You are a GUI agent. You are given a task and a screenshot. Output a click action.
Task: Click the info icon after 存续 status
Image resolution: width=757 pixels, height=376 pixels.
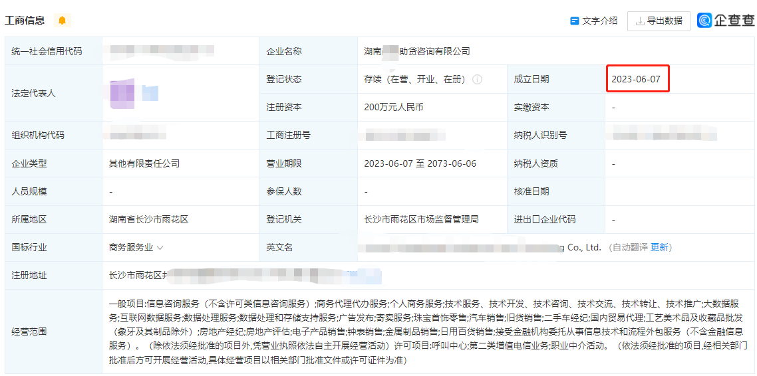pos(477,79)
